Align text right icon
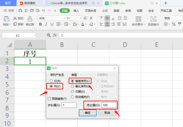Screen dimensions: 183x127 pyautogui.click(x=113, y=24)
